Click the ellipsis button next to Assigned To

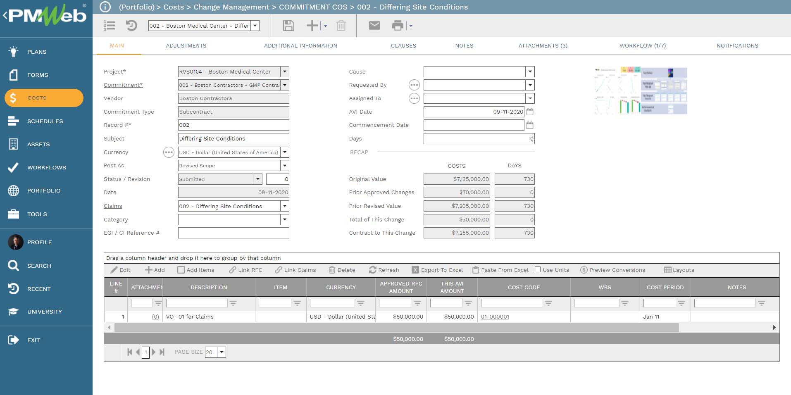coord(414,98)
